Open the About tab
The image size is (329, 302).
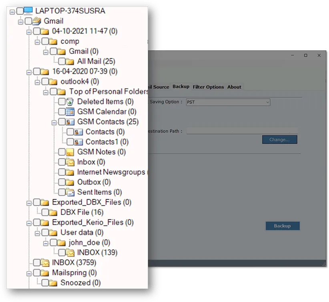coord(234,87)
